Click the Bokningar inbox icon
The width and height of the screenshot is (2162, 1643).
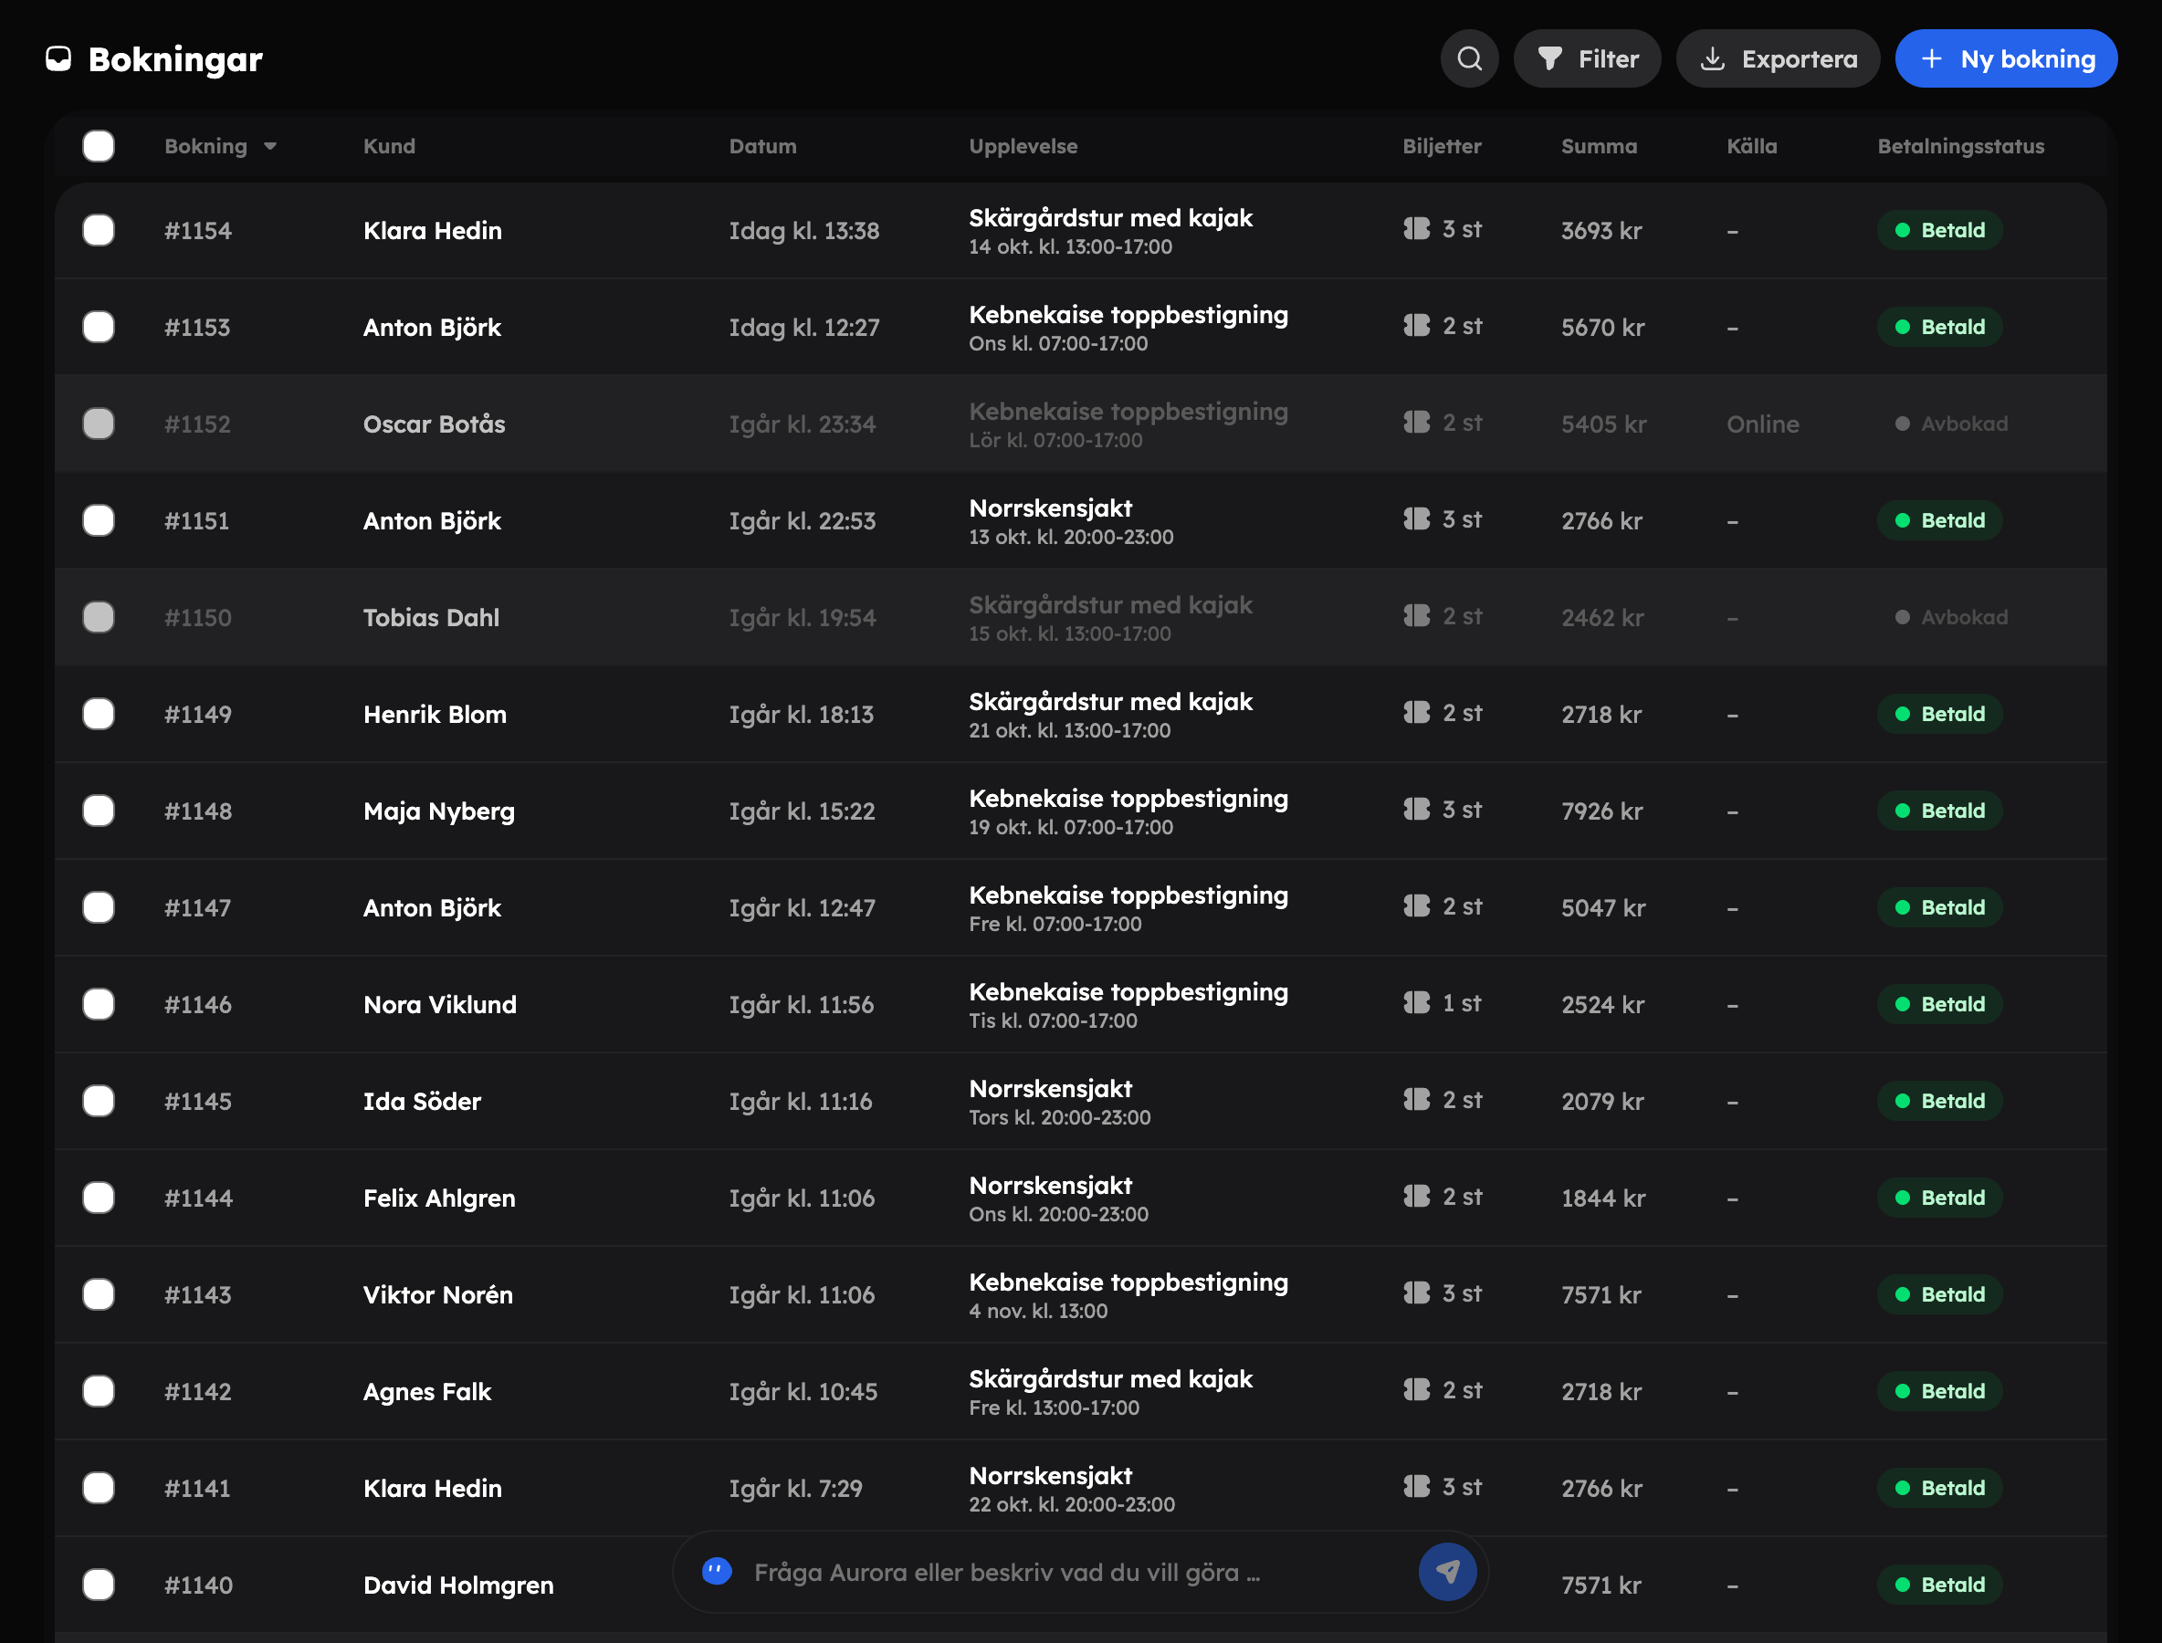[58, 58]
